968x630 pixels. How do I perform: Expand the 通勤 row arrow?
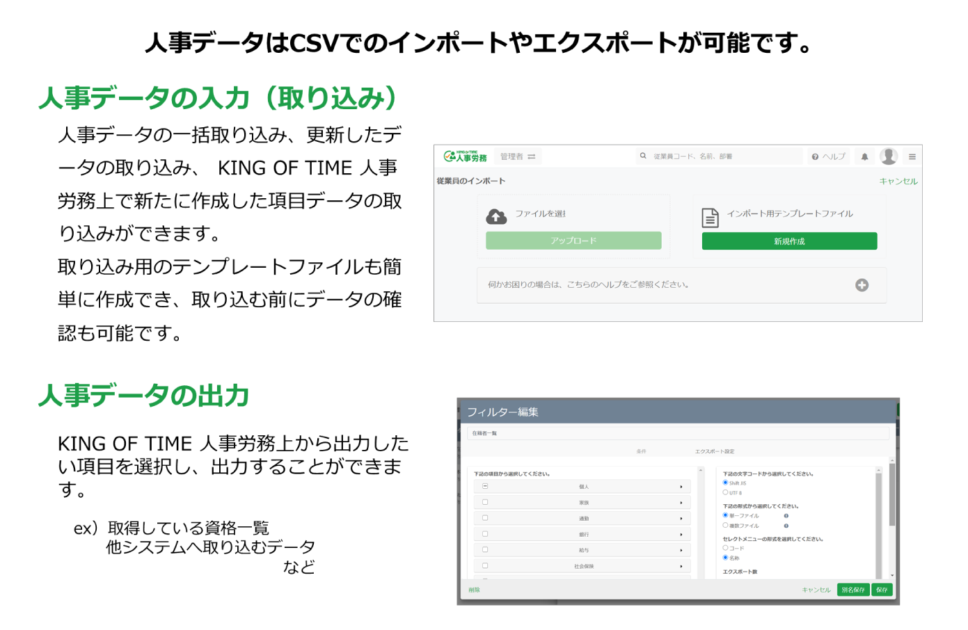click(x=681, y=519)
